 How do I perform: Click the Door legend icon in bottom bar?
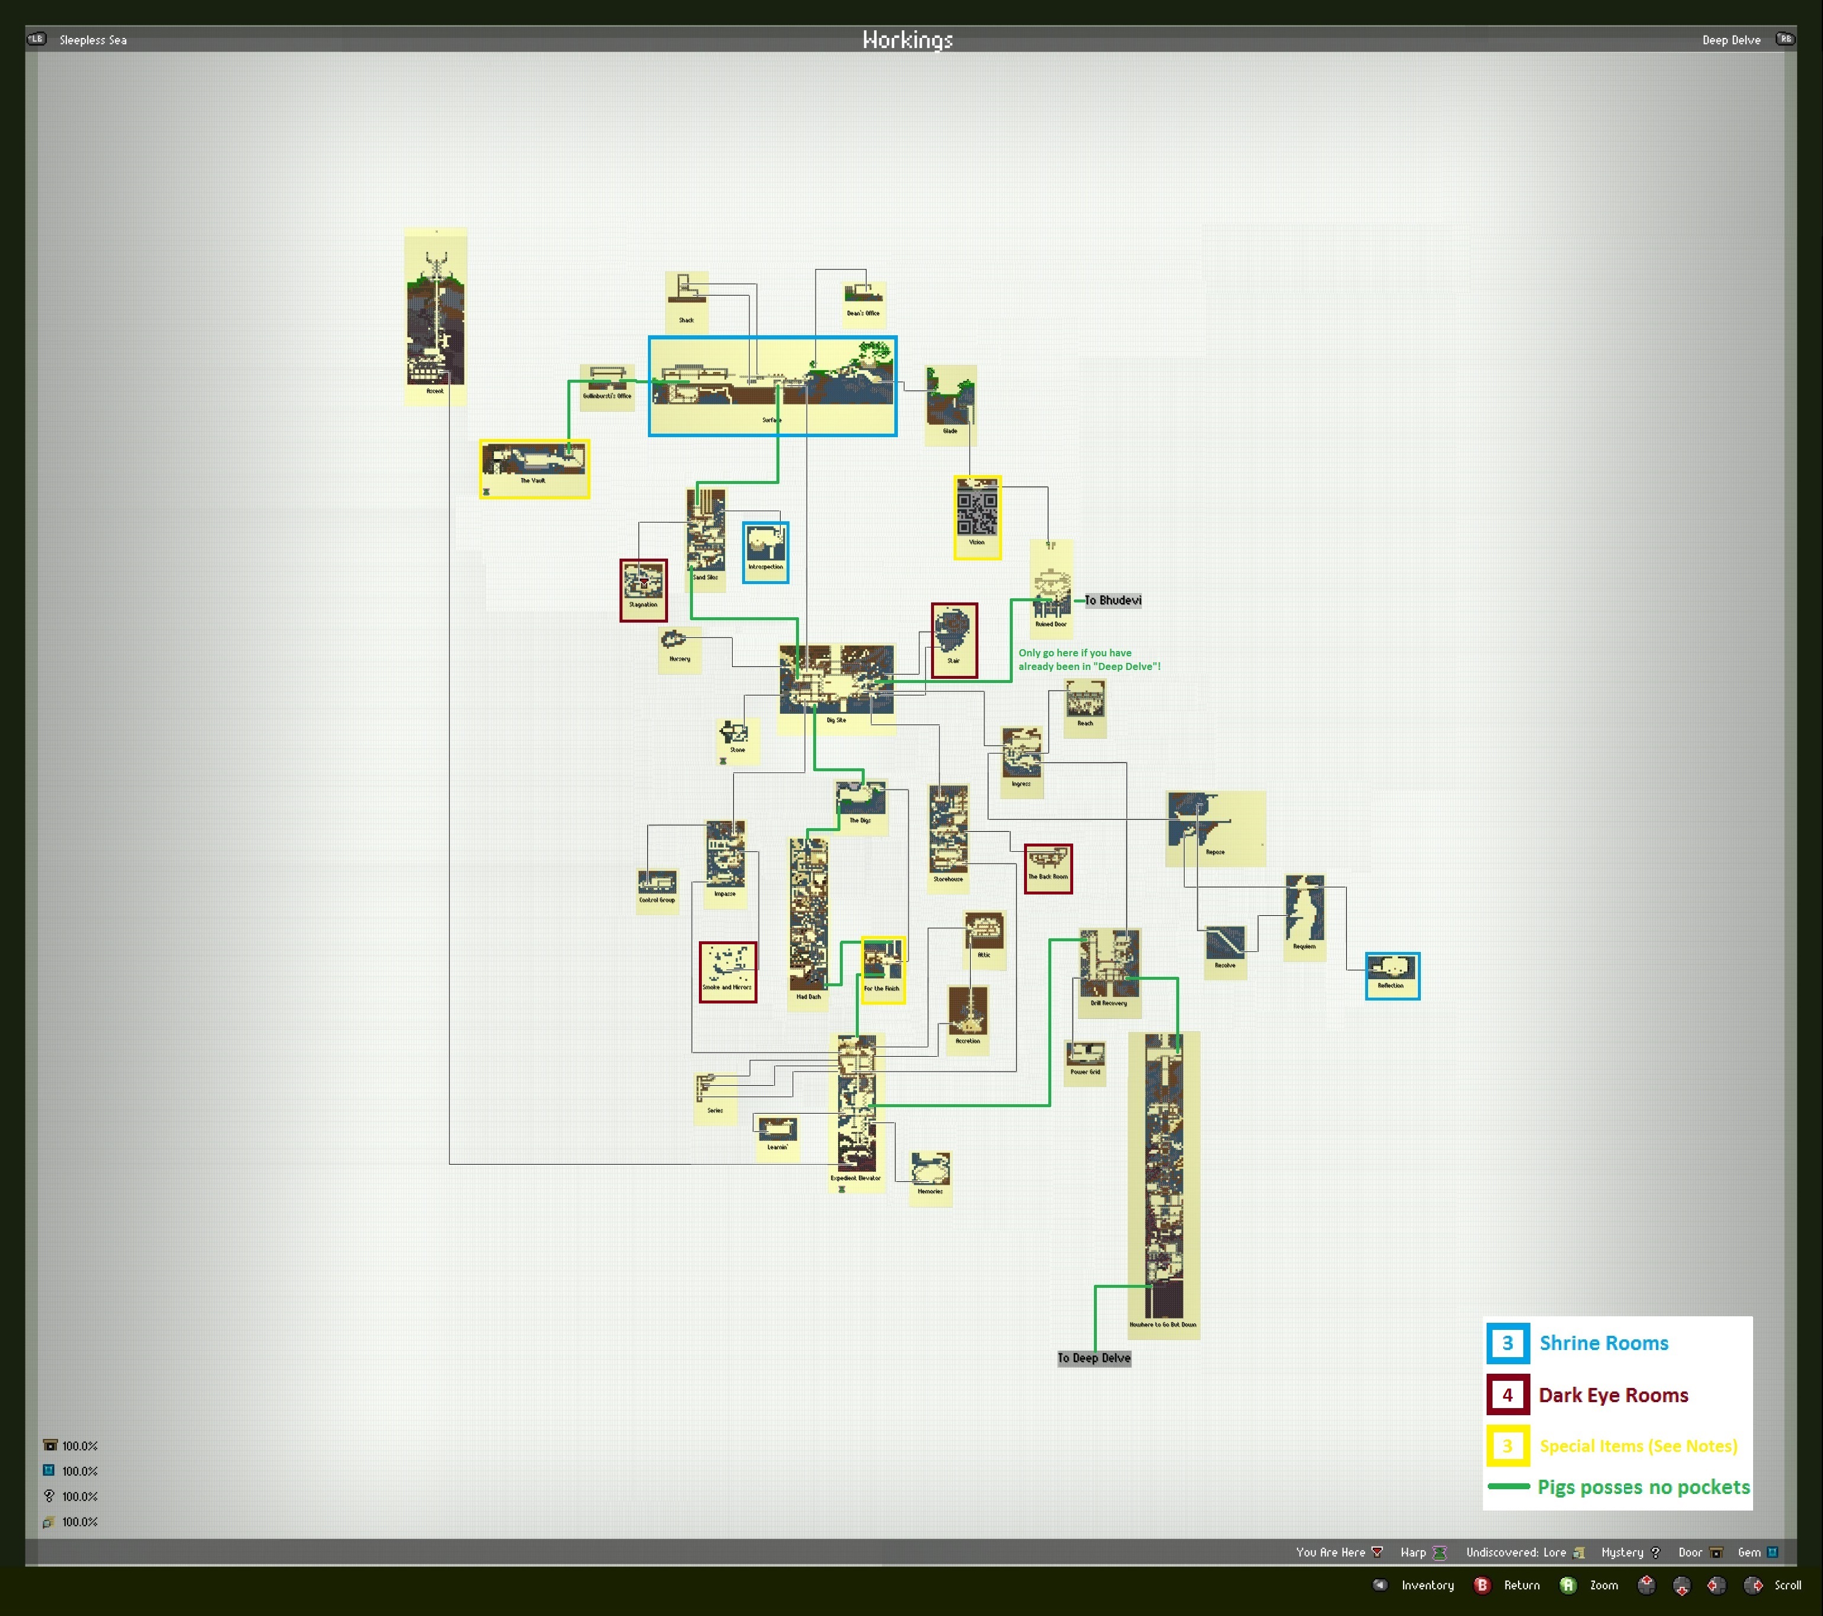[1716, 1553]
